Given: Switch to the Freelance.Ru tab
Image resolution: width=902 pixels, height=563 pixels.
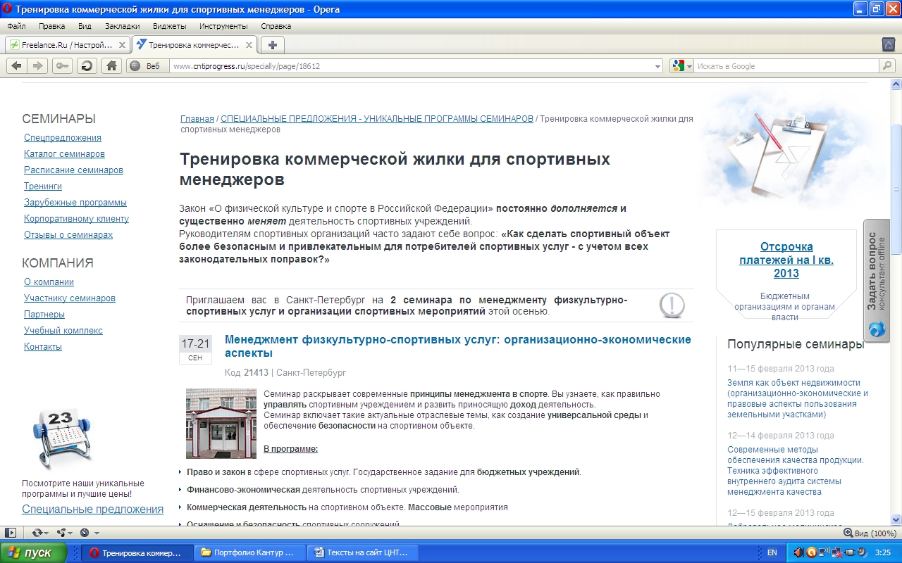Looking at the screenshot, I should point(68,45).
